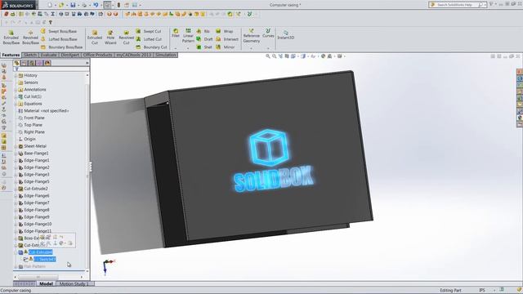Apply the Fillet tool
Screen dimensions: 523x294
(x=176, y=33)
